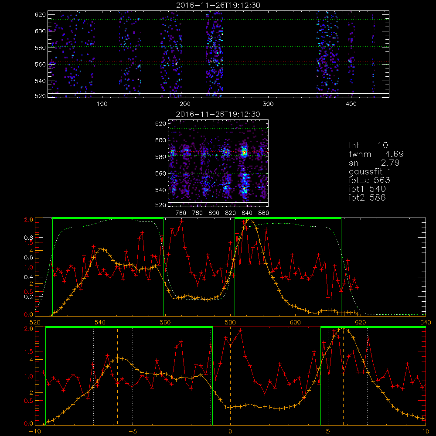Click the orange curve peak near 5.8 on bottom plot

tap(343, 329)
